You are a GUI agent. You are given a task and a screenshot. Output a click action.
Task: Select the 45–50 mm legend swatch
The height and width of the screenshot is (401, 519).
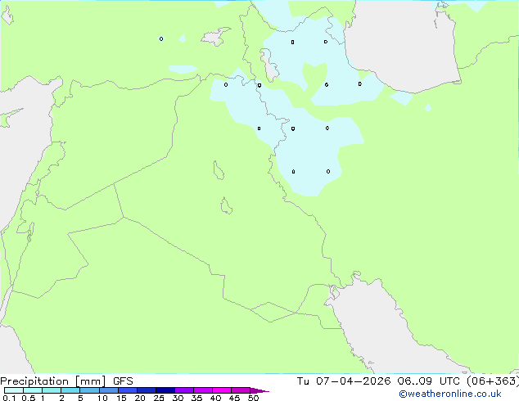[x=241, y=390]
